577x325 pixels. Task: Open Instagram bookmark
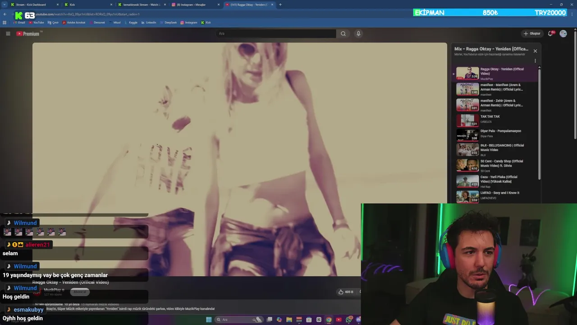[188, 23]
